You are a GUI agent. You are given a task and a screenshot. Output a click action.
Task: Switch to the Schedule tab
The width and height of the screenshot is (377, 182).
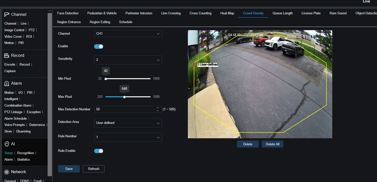pos(126,22)
